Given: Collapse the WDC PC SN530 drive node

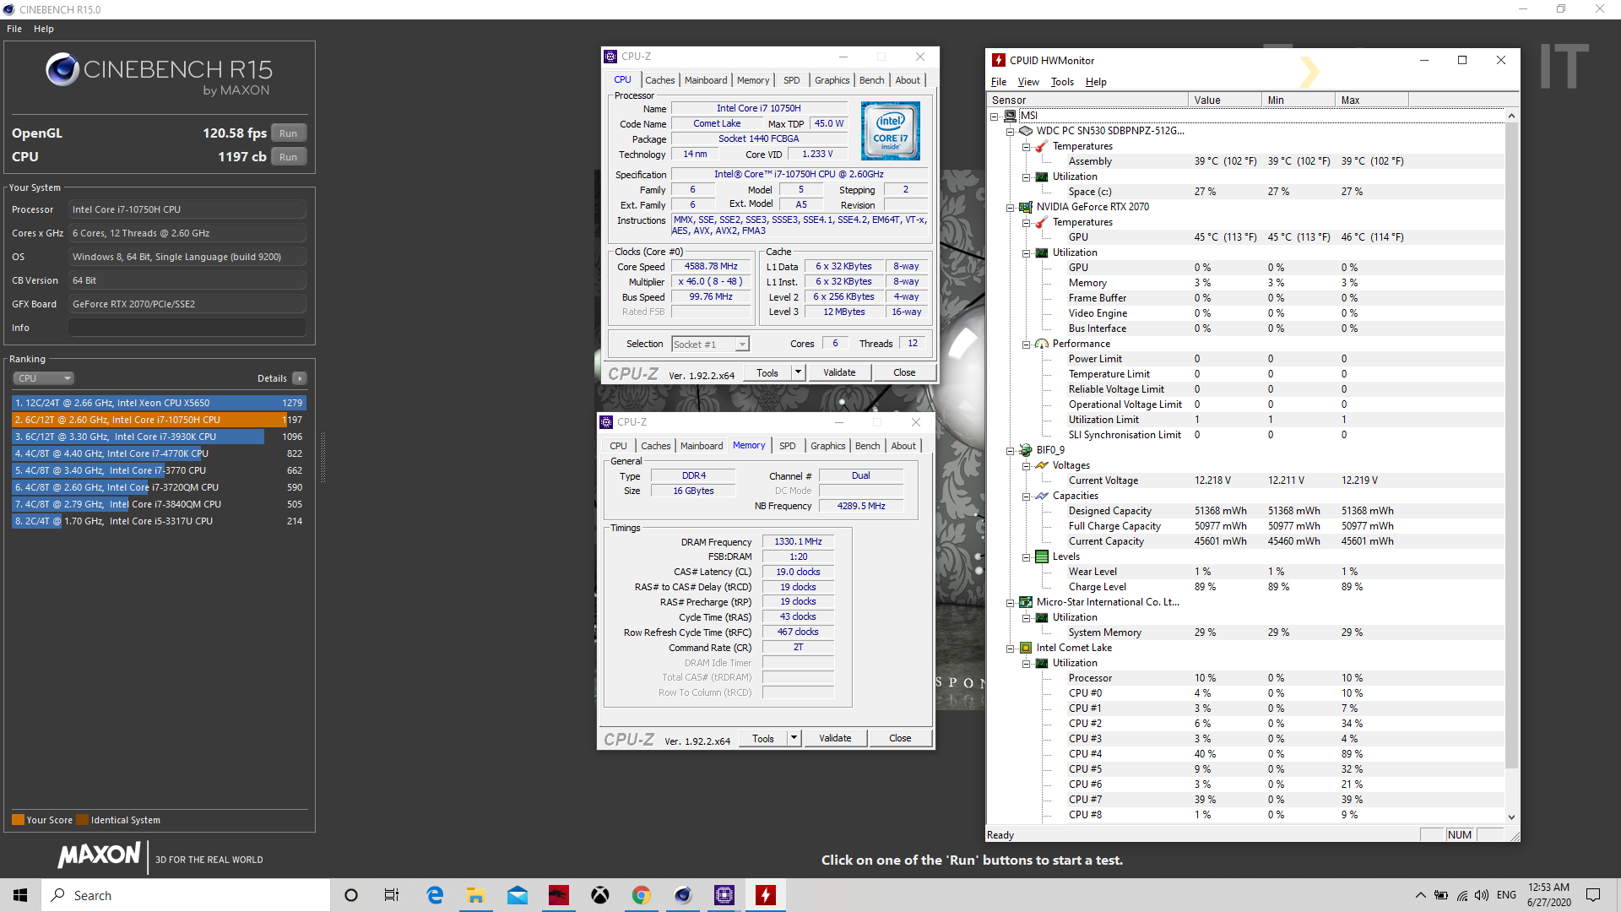Looking at the screenshot, I should pyautogui.click(x=1010, y=131).
